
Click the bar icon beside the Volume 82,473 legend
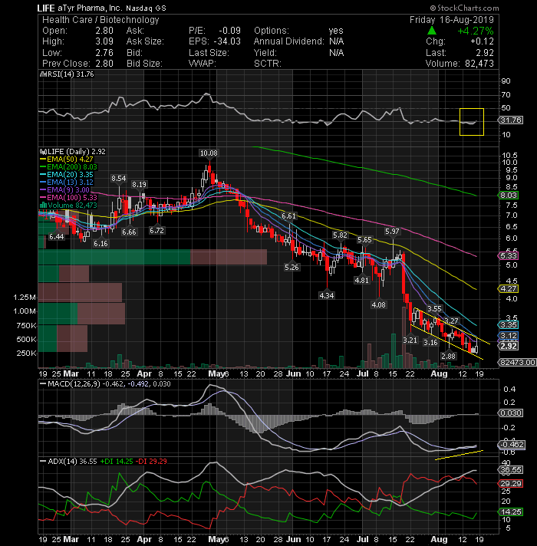[44, 205]
